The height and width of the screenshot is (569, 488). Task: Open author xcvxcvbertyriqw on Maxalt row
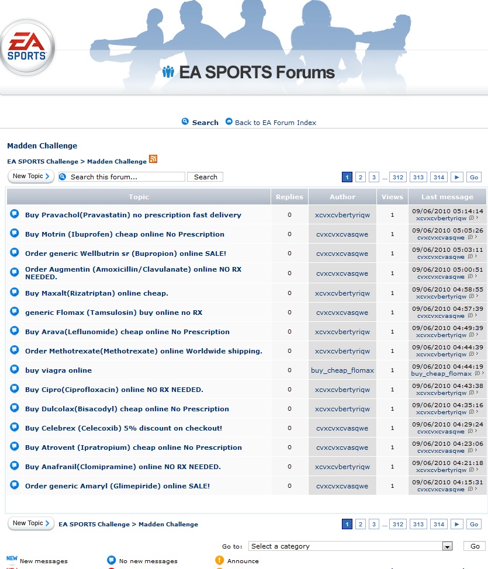342,293
